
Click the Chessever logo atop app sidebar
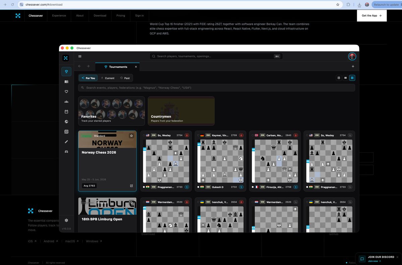(x=66, y=58)
